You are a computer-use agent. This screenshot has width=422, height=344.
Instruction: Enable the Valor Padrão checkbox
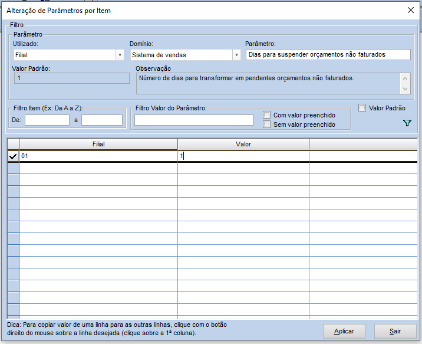362,108
